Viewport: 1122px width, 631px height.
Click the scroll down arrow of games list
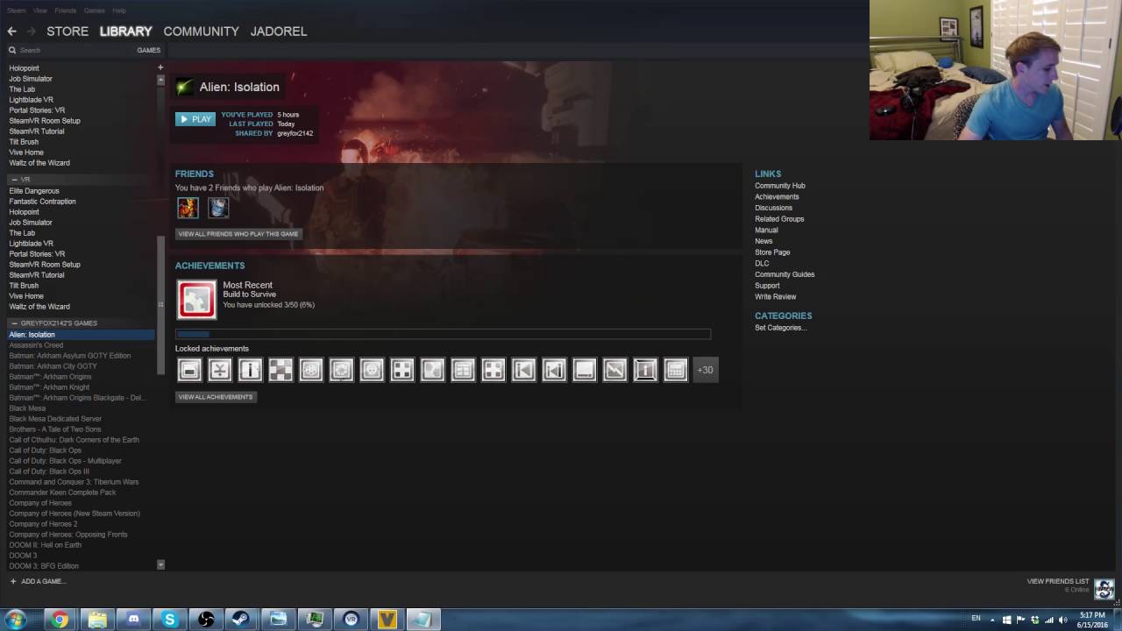click(x=160, y=565)
